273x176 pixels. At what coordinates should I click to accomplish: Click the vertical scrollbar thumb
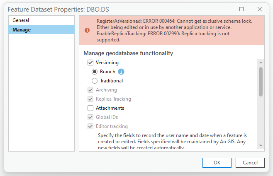tap(261, 82)
